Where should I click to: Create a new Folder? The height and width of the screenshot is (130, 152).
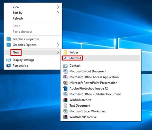point(101,52)
